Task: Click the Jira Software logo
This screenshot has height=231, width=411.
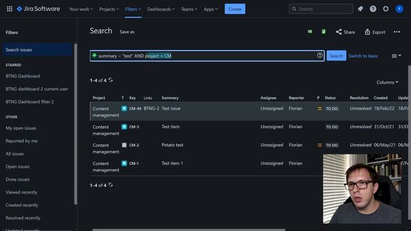Action: [39, 9]
